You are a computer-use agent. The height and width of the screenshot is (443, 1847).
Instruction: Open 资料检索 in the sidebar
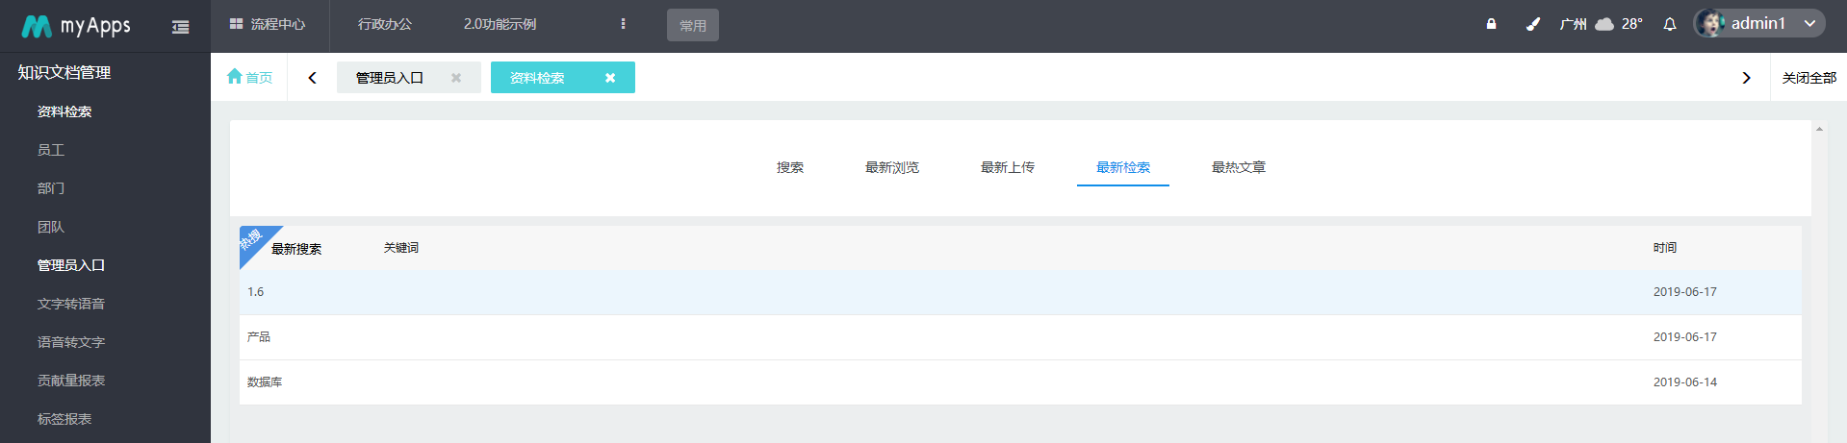click(x=64, y=111)
